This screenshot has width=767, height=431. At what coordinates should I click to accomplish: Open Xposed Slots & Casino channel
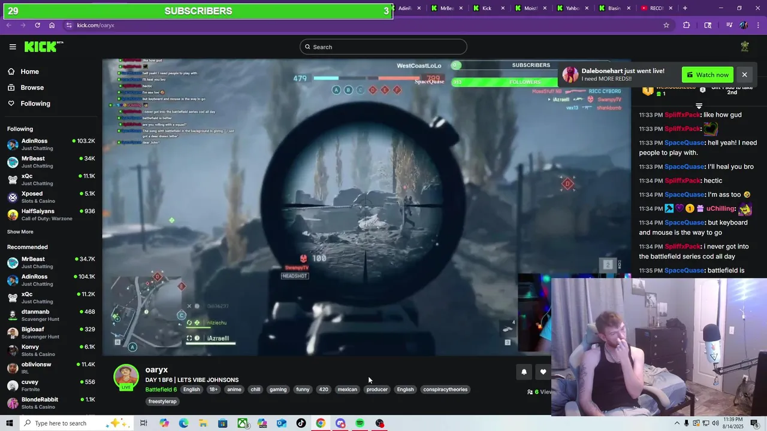pyautogui.click(x=50, y=197)
